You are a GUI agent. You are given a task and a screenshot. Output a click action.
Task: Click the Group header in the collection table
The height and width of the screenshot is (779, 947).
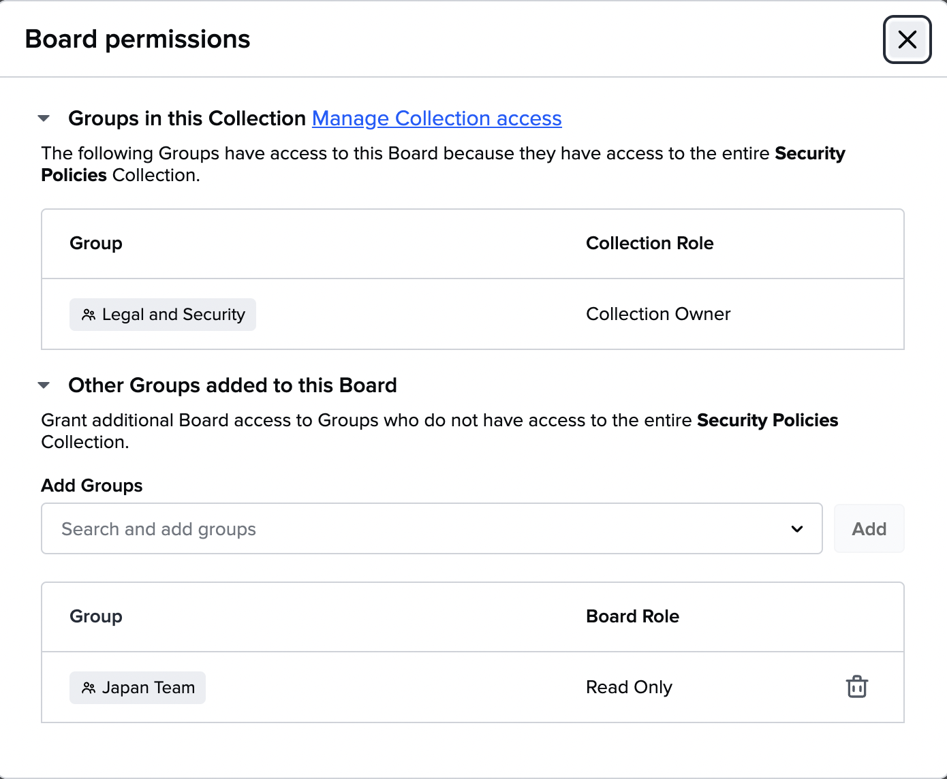point(96,243)
